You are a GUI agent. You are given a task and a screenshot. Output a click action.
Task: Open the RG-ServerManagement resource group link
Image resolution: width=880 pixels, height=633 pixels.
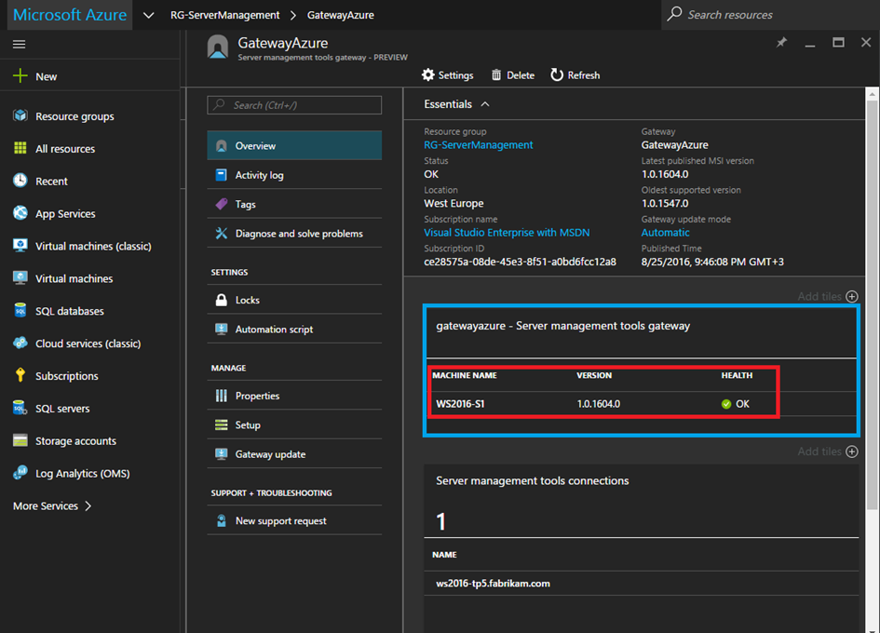coord(478,145)
